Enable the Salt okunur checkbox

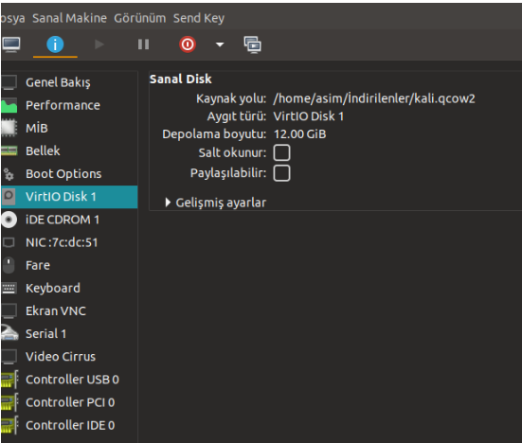pos(281,152)
